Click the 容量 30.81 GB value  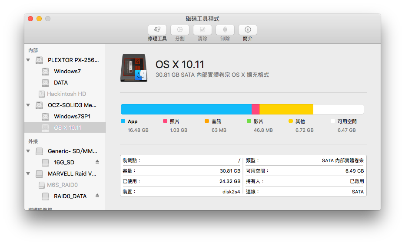[x=230, y=171]
